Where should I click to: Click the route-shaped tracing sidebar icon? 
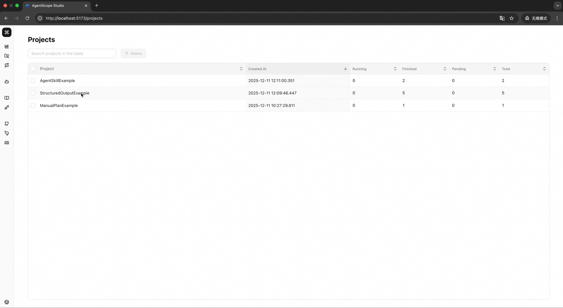click(7, 65)
